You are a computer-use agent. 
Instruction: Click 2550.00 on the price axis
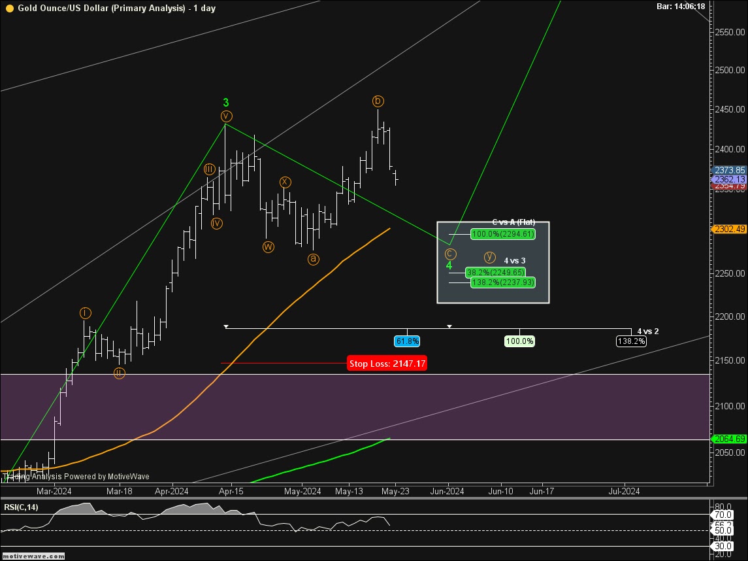tap(730, 32)
